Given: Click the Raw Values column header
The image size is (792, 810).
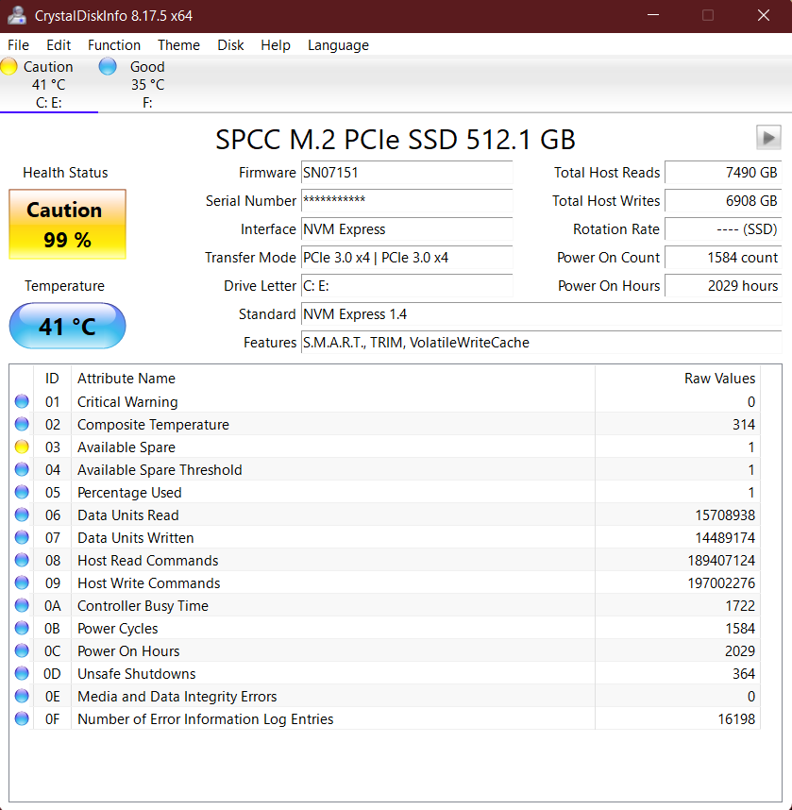Looking at the screenshot, I should tap(678, 379).
